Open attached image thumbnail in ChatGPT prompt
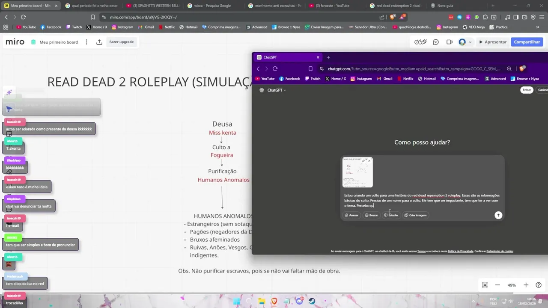This screenshot has width=548, height=308. (357, 172)
